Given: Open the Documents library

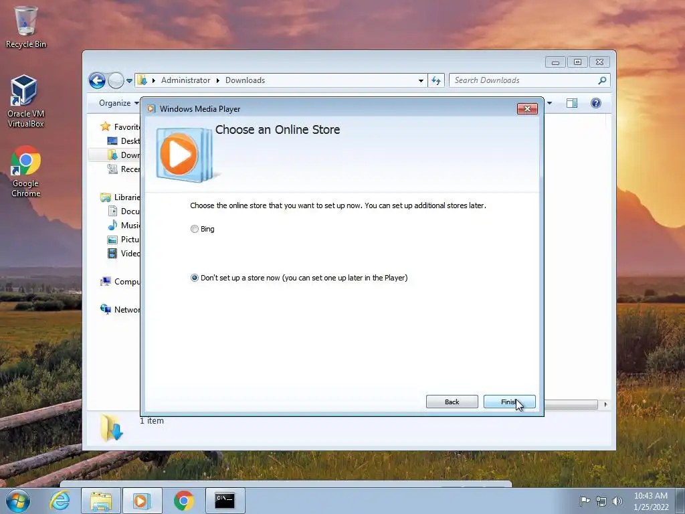Looking at the screenshot, I should tap(124, 211).
